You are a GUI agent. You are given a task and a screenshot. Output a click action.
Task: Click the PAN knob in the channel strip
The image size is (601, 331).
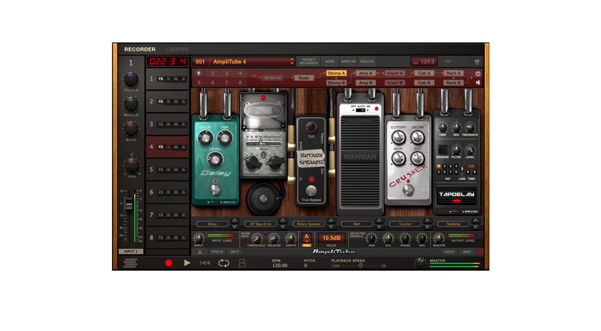[132, 165]
